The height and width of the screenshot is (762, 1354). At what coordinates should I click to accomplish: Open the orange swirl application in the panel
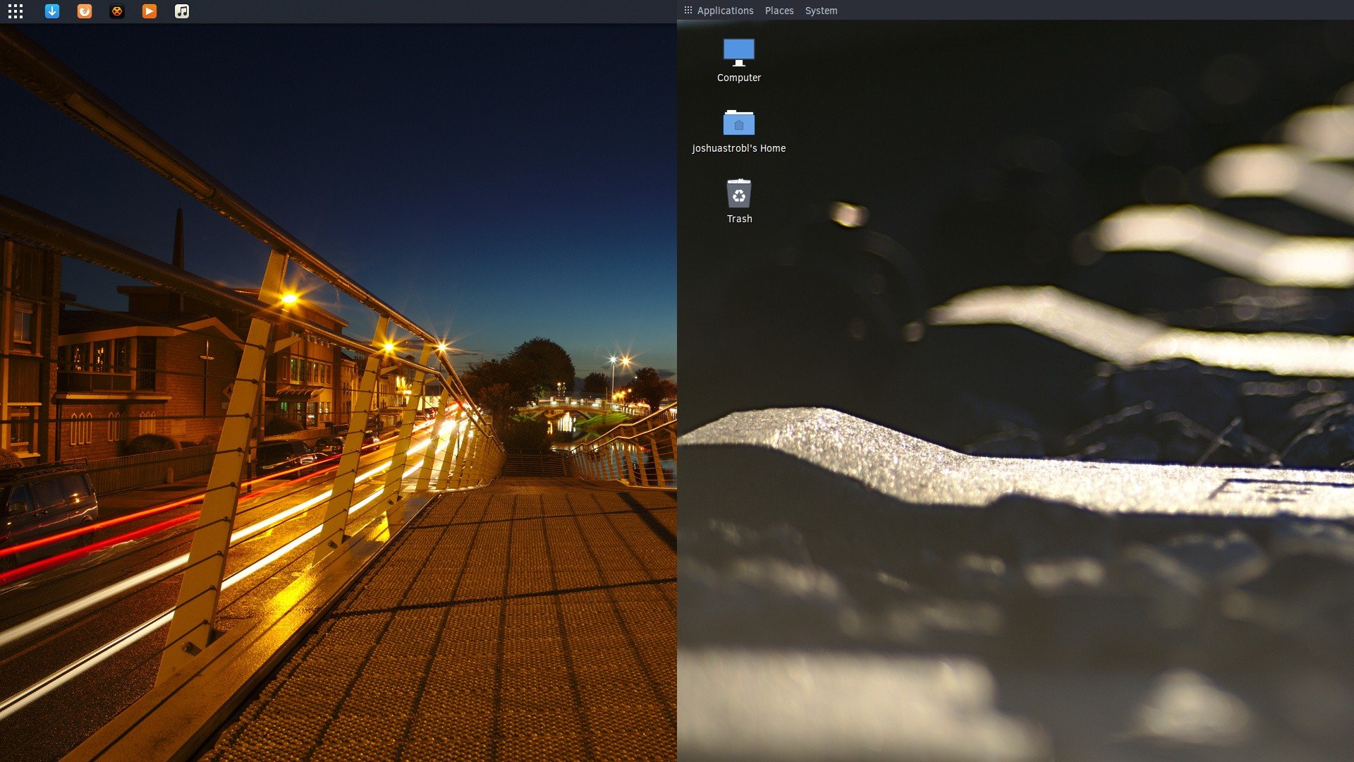coord(85,11)
